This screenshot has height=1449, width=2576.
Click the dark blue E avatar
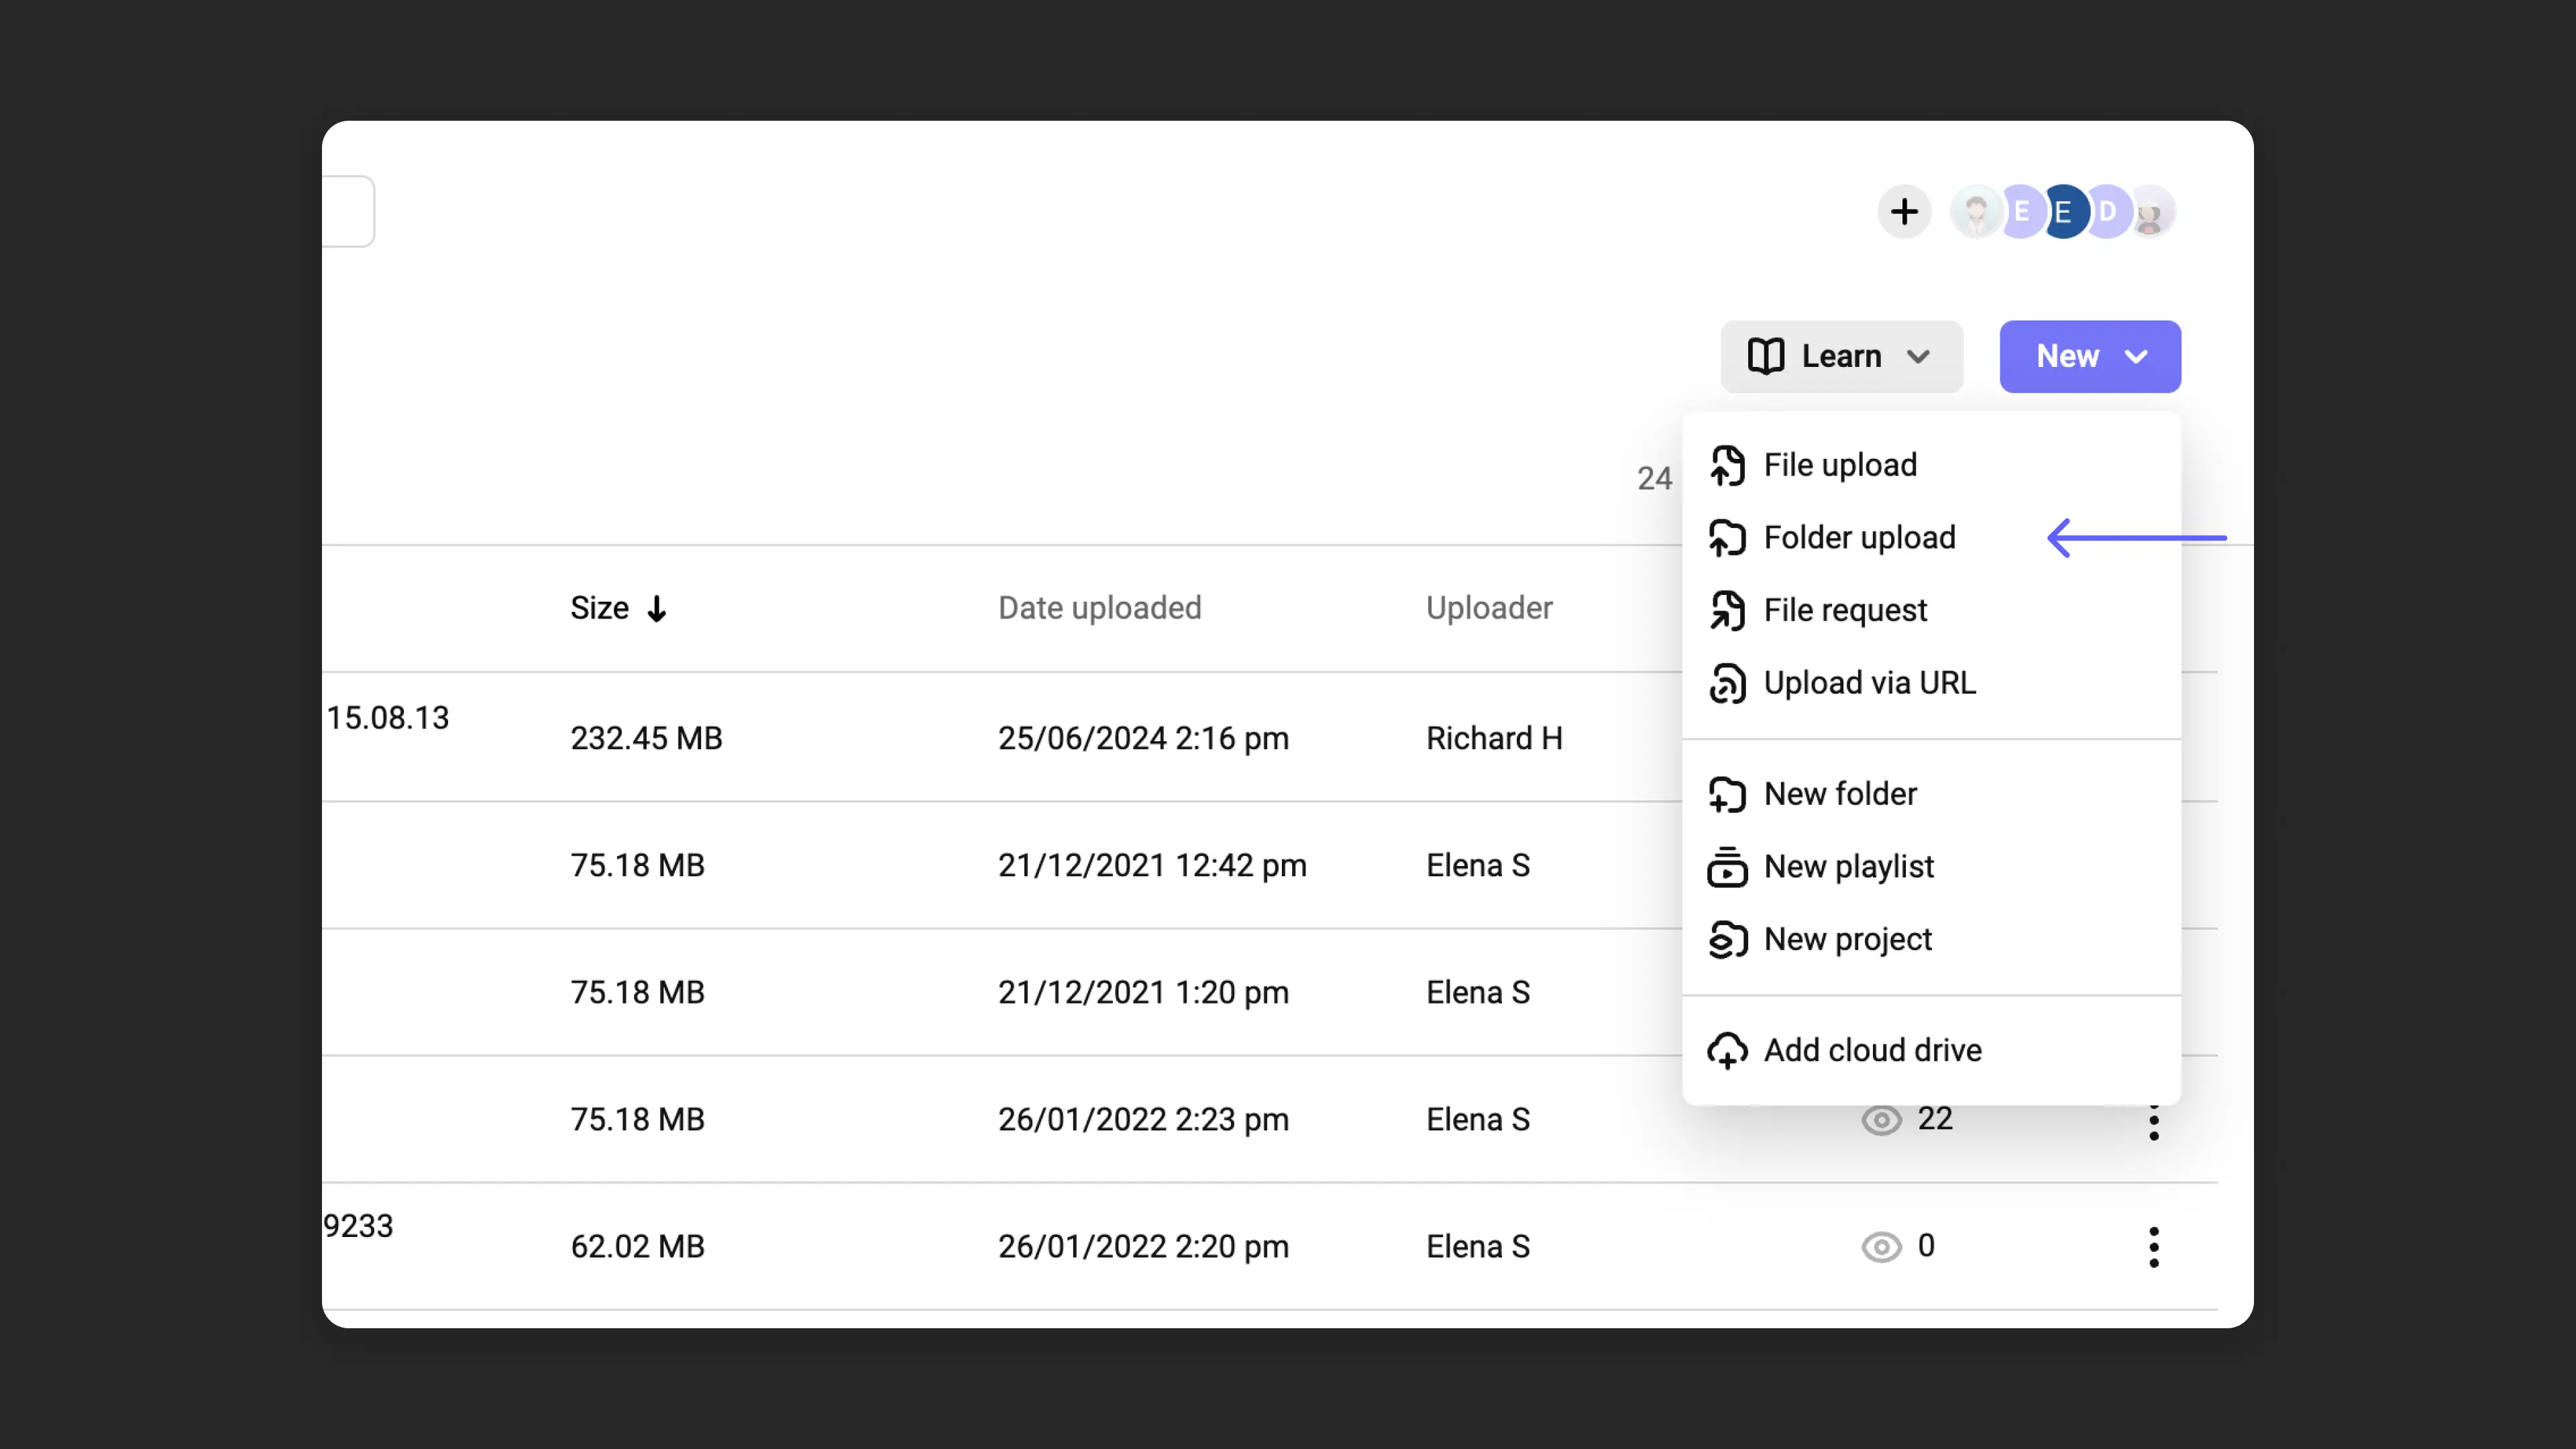click(x=2064, y=212)
